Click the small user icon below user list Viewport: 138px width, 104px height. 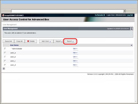(x=4, y=69)
